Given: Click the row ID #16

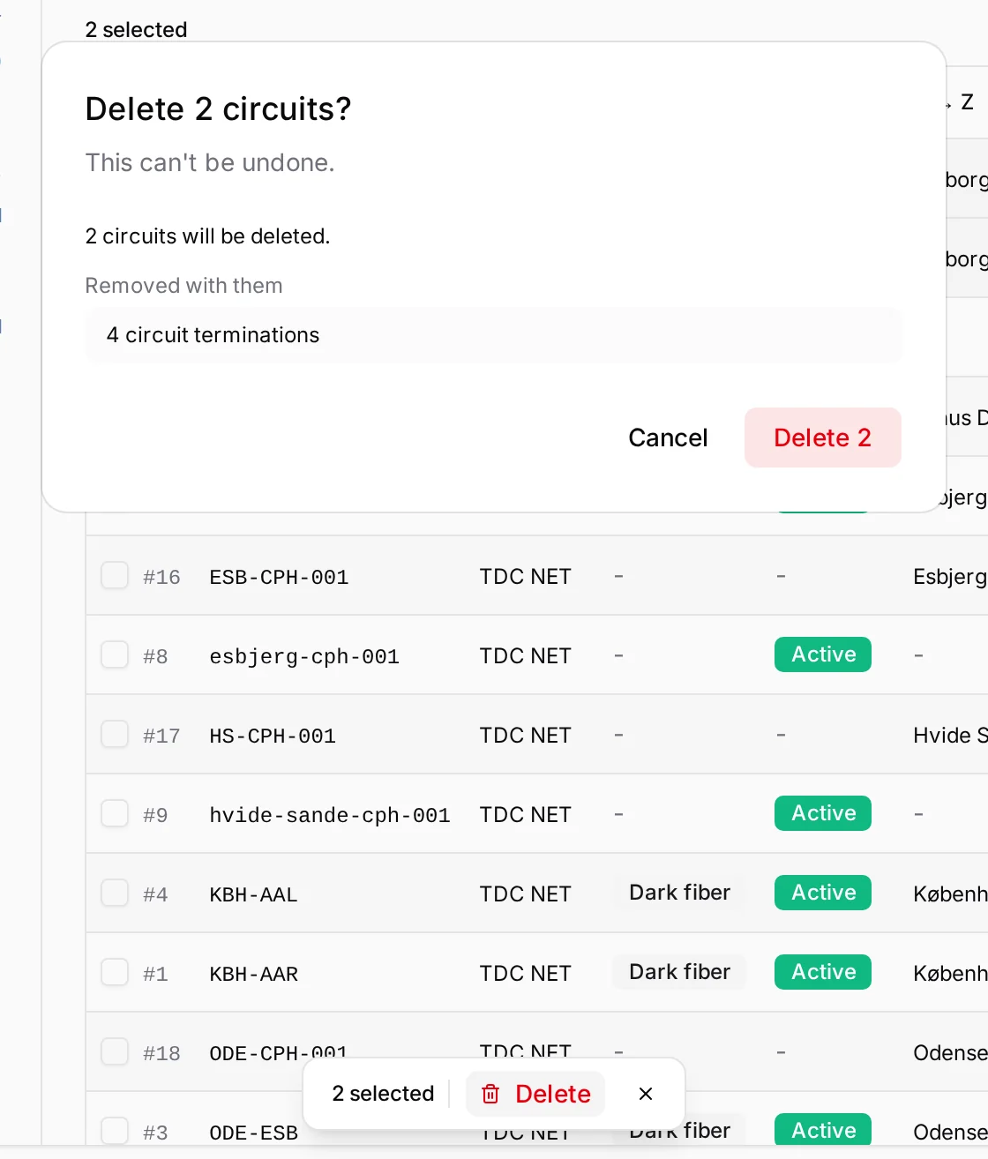Looking at the screenshot, I should pos(161,577).
